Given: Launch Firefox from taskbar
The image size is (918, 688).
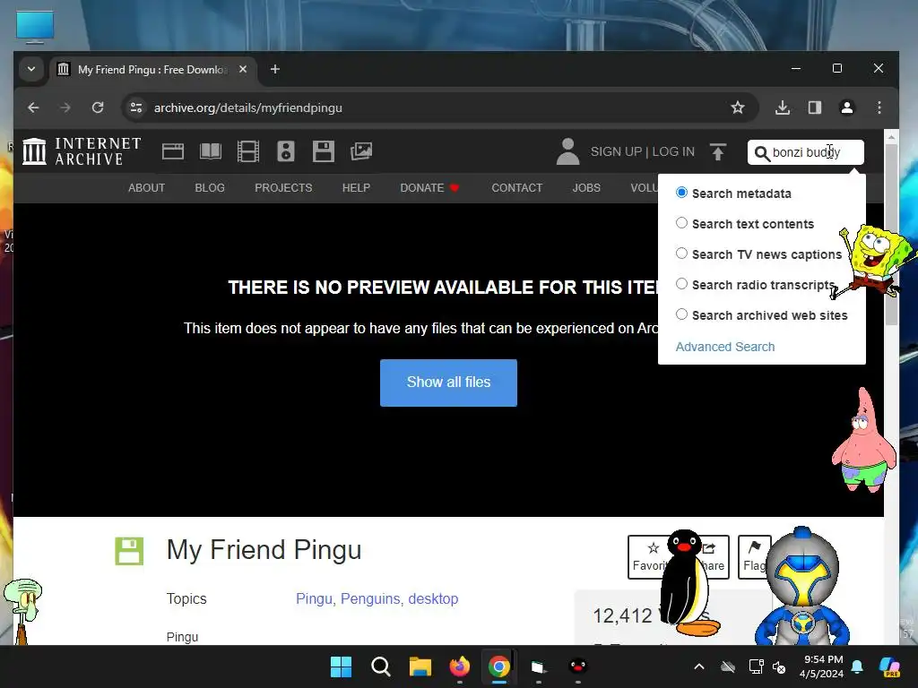Looking at the screenshot, I should 460,666.
